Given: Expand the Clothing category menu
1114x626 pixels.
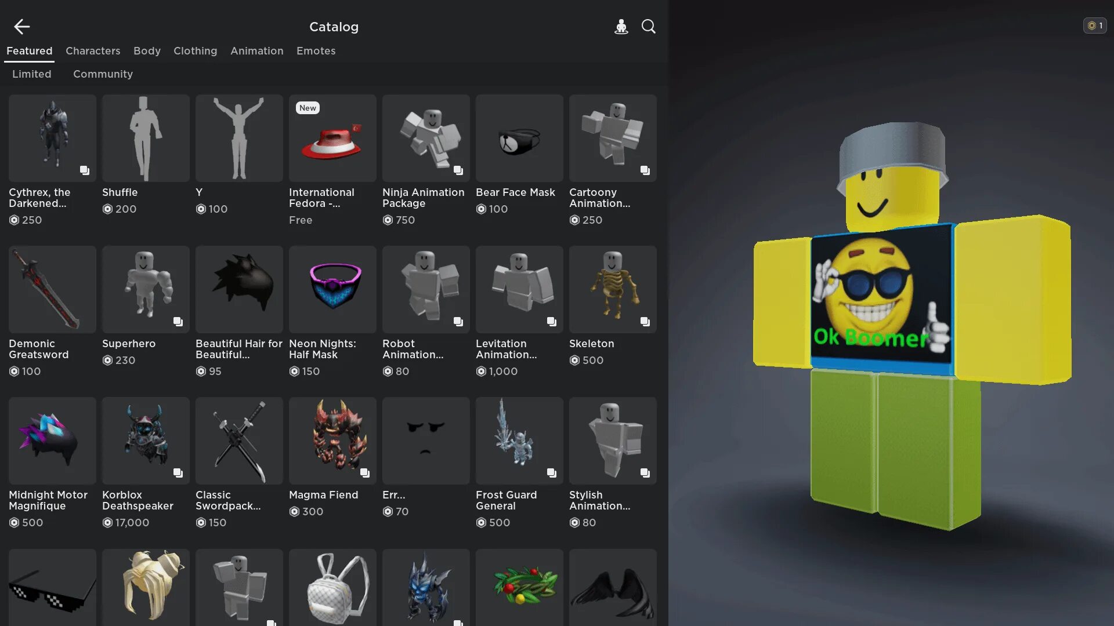Looking at the screenshot, I should pos(195,51).
